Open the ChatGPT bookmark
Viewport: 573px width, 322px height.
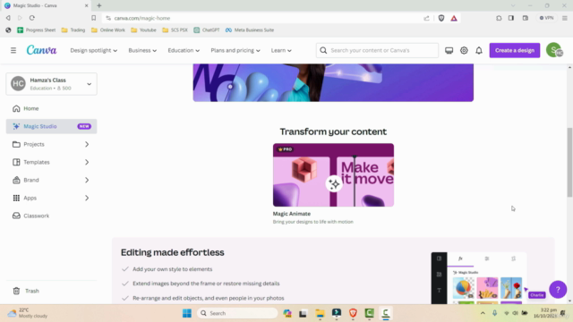[x=207, y=30]
